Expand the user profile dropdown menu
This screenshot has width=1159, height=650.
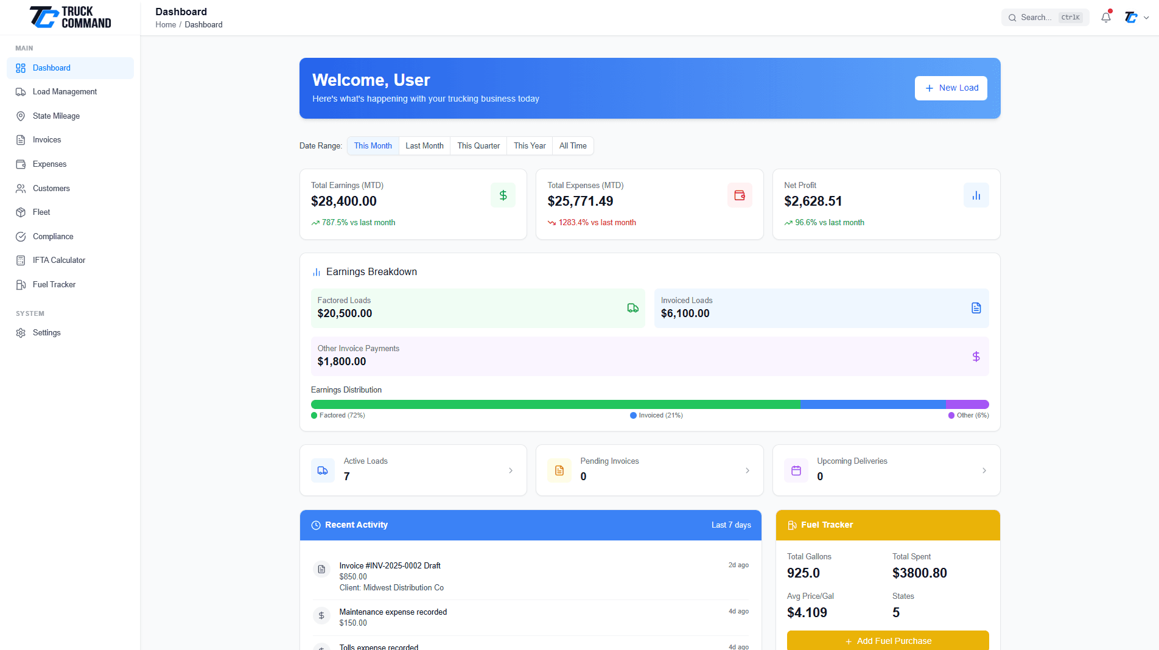[x=1136, y=18]
